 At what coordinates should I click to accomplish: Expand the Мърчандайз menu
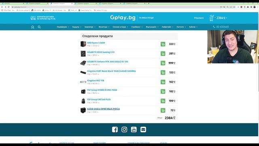(x=152, y=27)
